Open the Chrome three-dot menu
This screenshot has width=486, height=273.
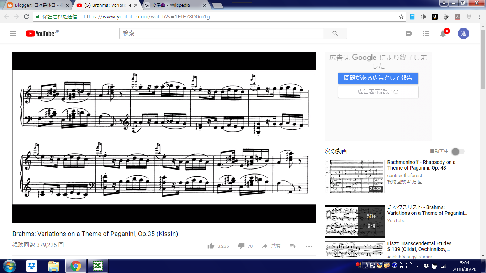click(x=479, y=17)
